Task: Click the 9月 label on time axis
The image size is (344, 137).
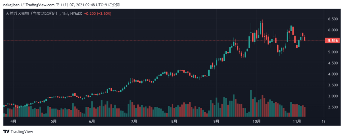Action: click(x=216, y=121)
